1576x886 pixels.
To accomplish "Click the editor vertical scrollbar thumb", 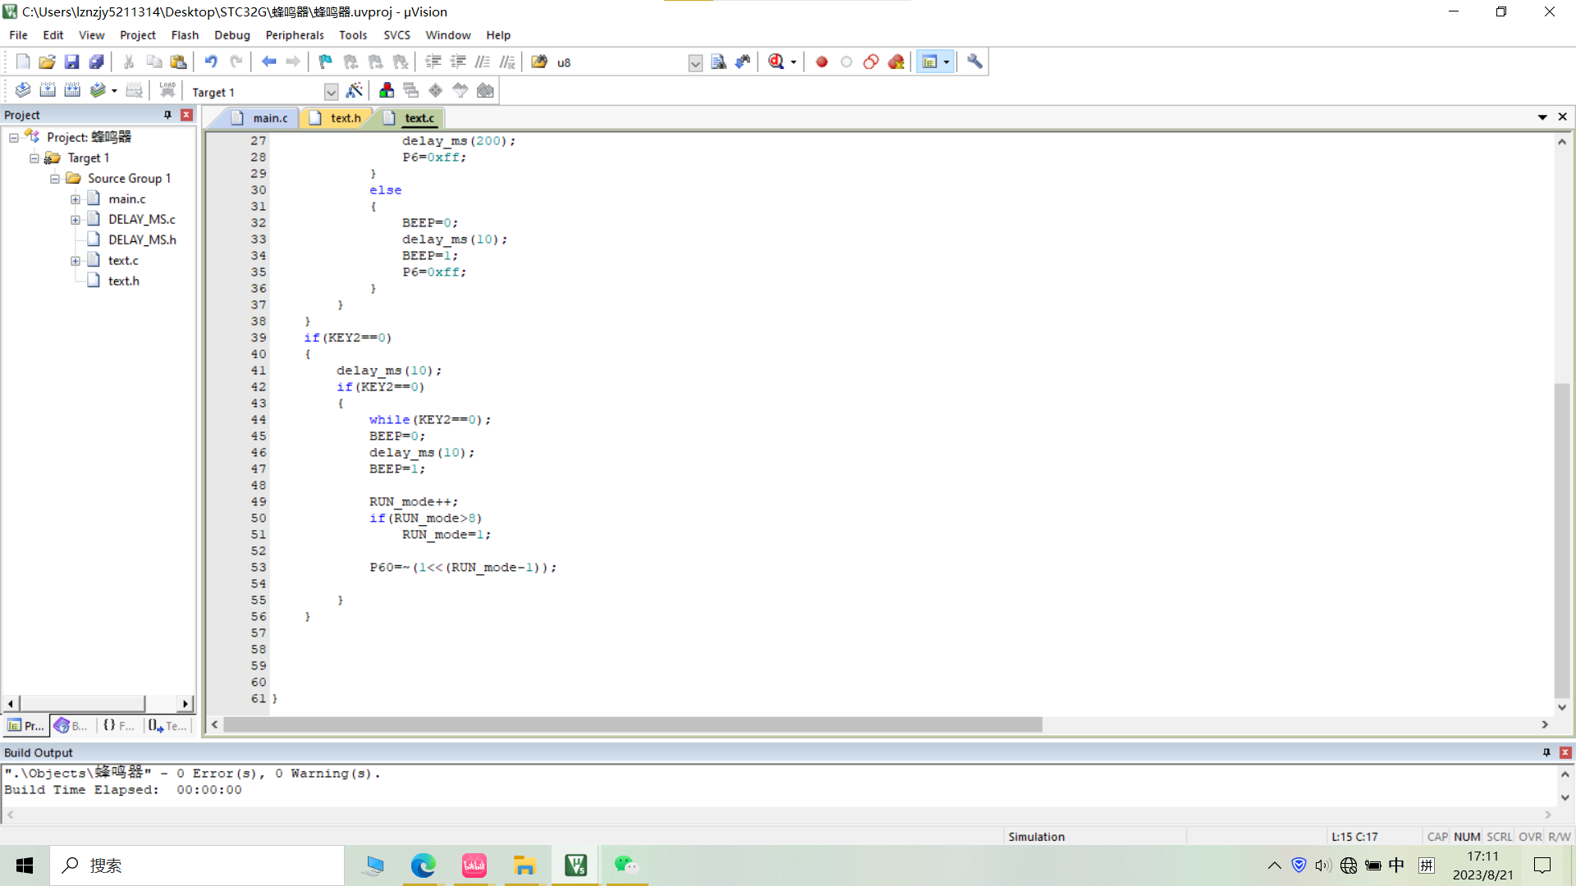I will coord(1562,540).
